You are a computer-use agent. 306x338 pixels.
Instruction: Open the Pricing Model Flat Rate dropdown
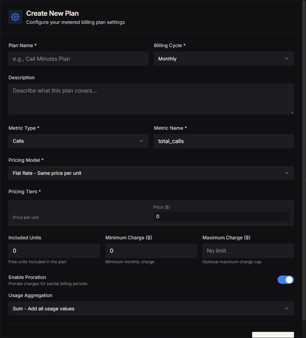(151, 173)
